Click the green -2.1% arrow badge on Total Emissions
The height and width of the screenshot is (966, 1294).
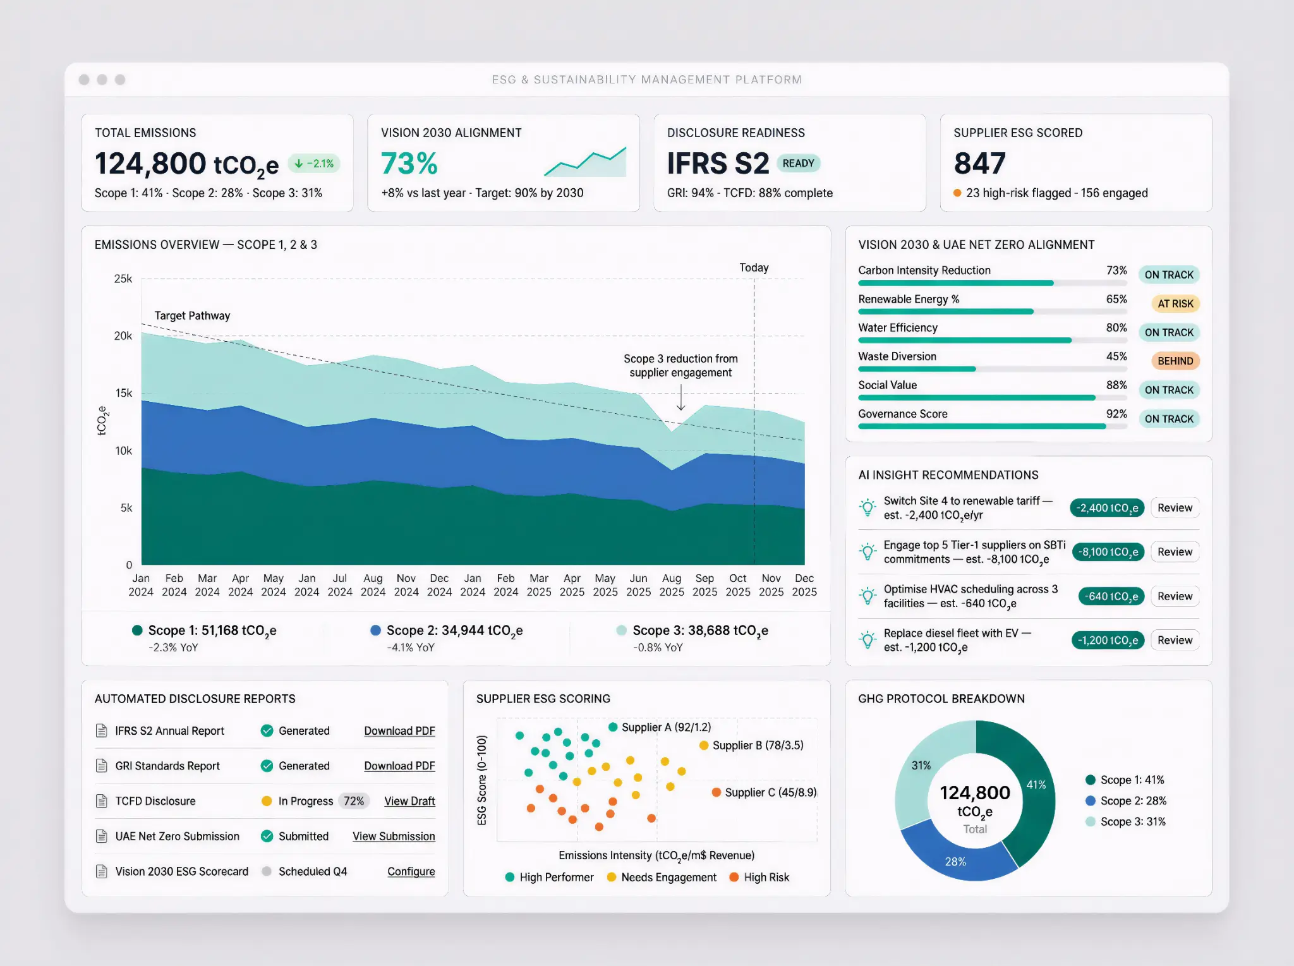313,164
